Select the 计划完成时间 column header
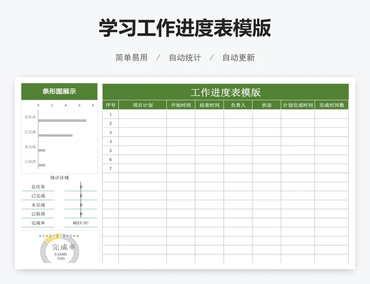This screenshot has height=284, width=370. (298, 105)
